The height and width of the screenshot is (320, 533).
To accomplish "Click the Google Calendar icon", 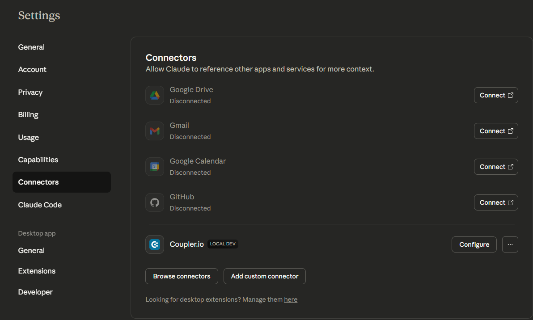I will [x=155, y=167].
